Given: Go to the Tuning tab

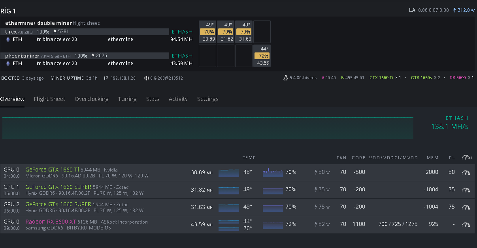Looking at the screenshot, I should pos(127,99).
